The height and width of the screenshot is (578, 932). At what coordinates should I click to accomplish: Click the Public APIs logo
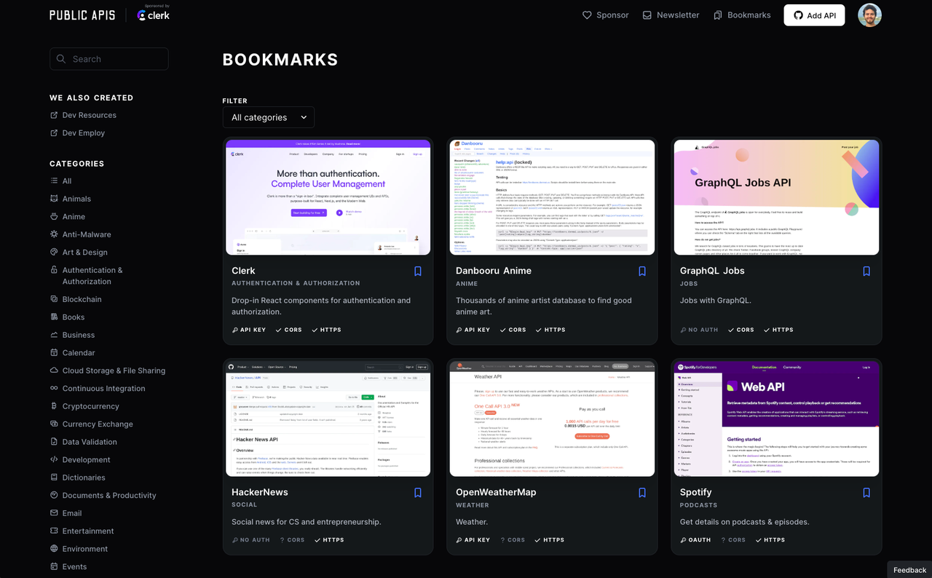82,15
